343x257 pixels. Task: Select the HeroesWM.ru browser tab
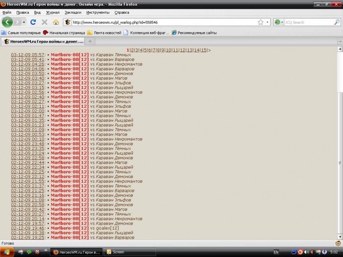point(43,41)
